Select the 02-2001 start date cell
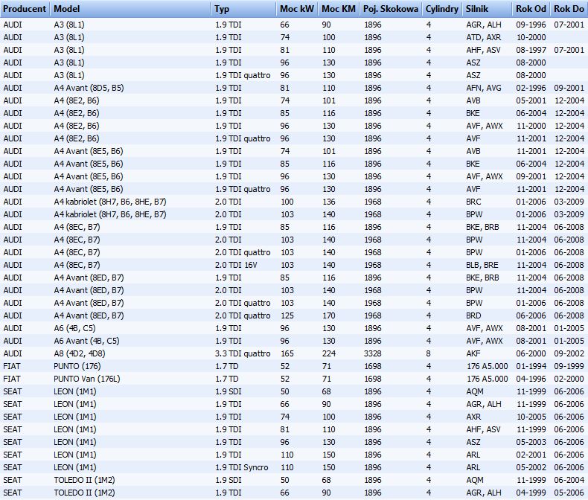The height and width of the screenshot is (500, 588). click(531, 455)
